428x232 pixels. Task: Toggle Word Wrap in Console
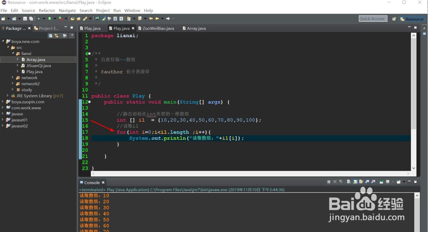click(361, 182)
